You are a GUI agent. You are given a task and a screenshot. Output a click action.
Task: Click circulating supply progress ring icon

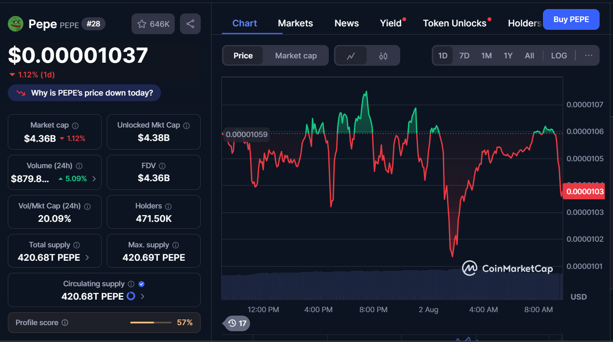[131, 296]
